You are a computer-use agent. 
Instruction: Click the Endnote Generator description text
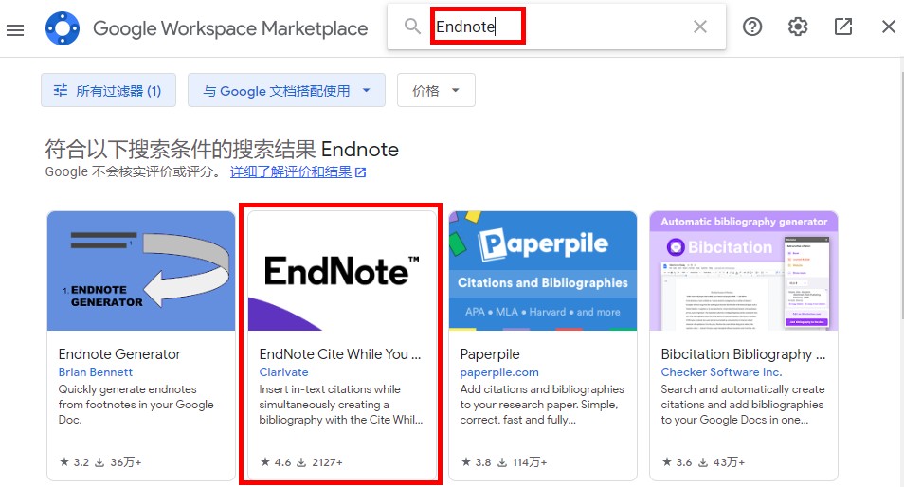(x=136, y=405)
